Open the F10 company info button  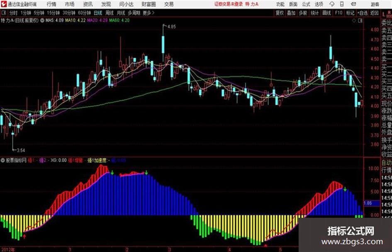(338, 13)
